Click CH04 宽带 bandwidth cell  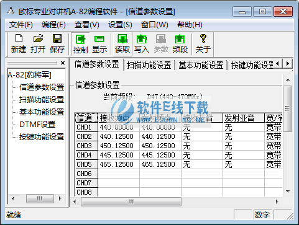click(274, 155)
